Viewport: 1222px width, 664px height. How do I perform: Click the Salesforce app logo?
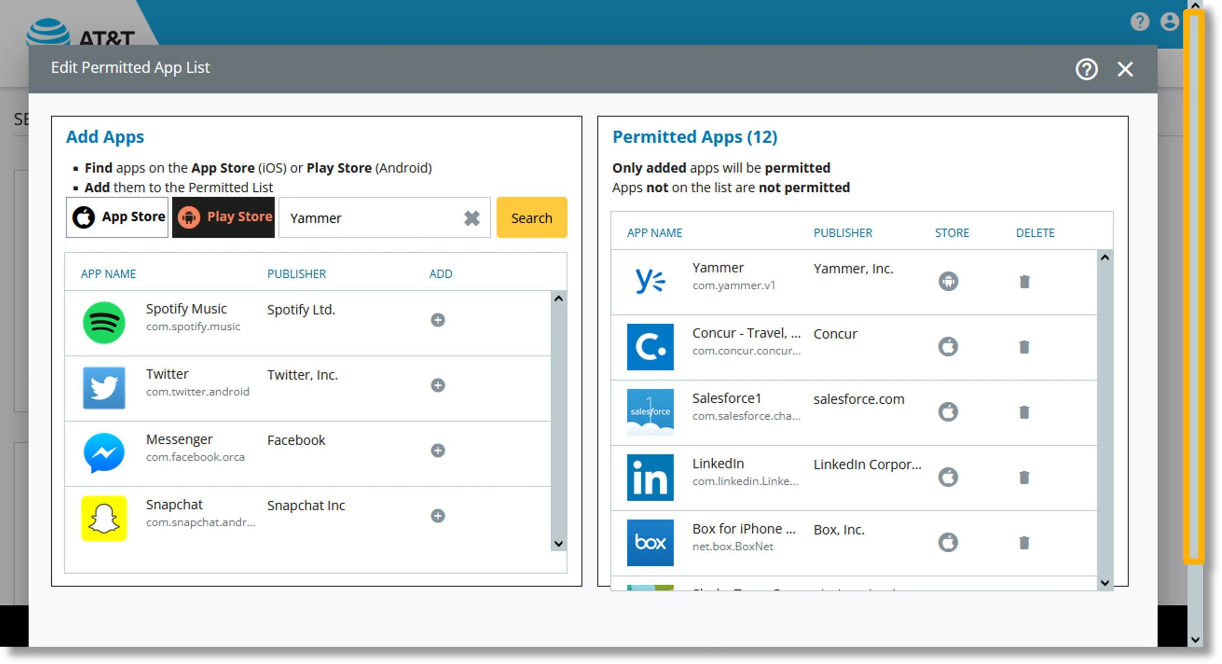click(x=650, y=412)
